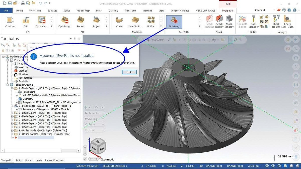Run Check Tool Reach analysis
This screenshot has height=169, width=301.
pos(287,22)
